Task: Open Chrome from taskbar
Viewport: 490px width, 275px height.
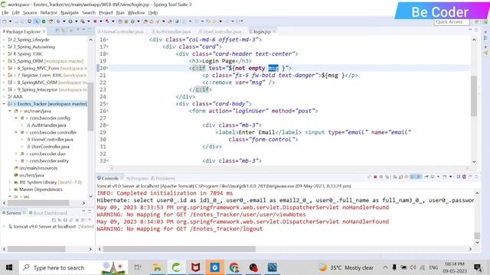Action: tap(234, 267)
